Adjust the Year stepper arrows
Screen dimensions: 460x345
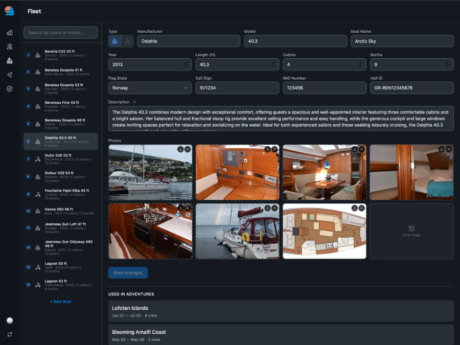(x=185, y=64)
